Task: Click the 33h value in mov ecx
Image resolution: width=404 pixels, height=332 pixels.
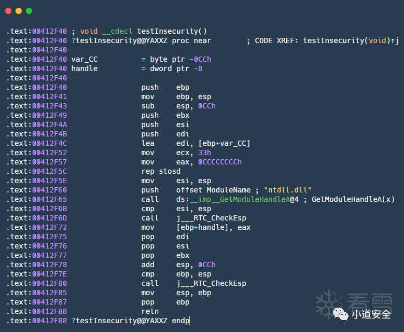Action: (x=204, y=153)
